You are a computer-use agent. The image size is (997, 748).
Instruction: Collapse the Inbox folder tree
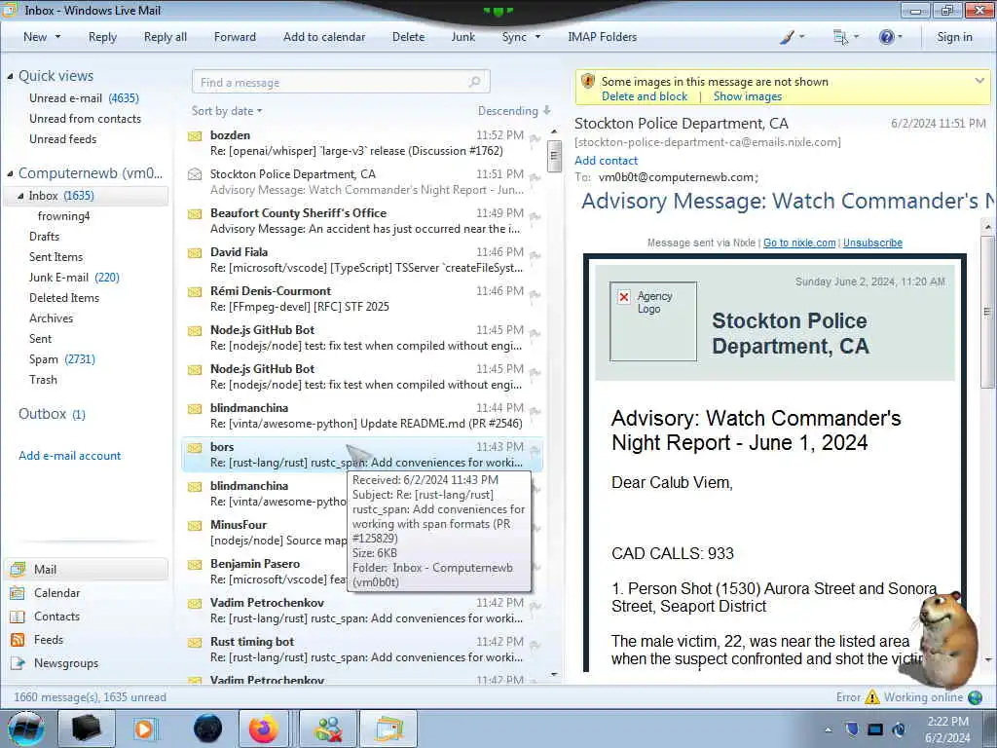pyautogui.click(x=21, y=196)
